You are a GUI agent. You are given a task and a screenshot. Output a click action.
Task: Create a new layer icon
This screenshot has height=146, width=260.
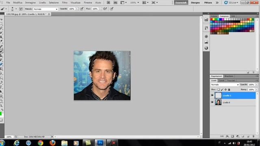(x=248, y=136)
